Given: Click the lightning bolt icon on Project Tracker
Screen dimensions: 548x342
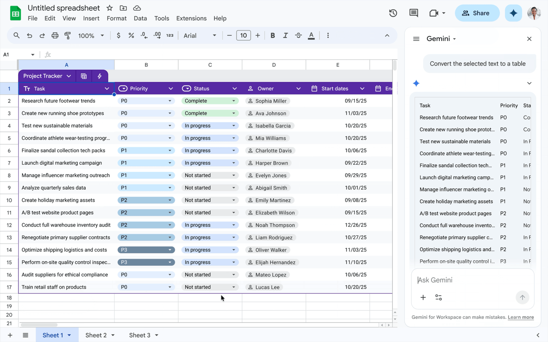Looking at the screenshot, I should pyautogui.click(x=100, y=76).
